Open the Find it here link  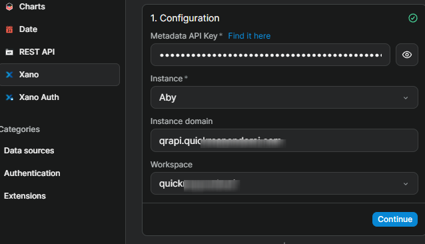coord(249,36)
